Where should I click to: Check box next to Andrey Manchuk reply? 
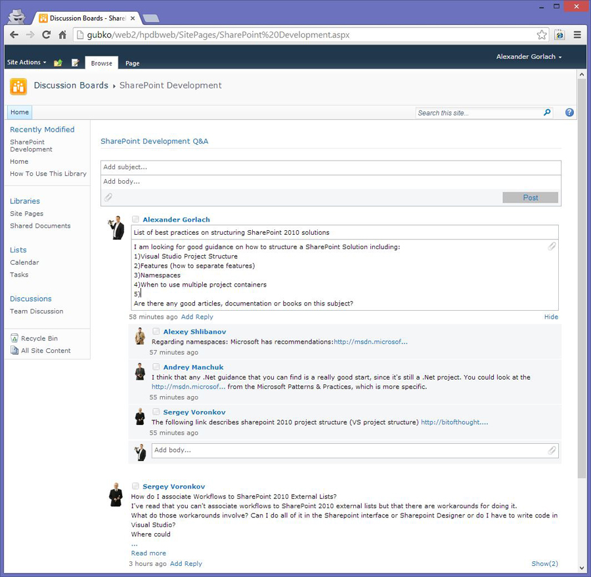pos(156,367)
